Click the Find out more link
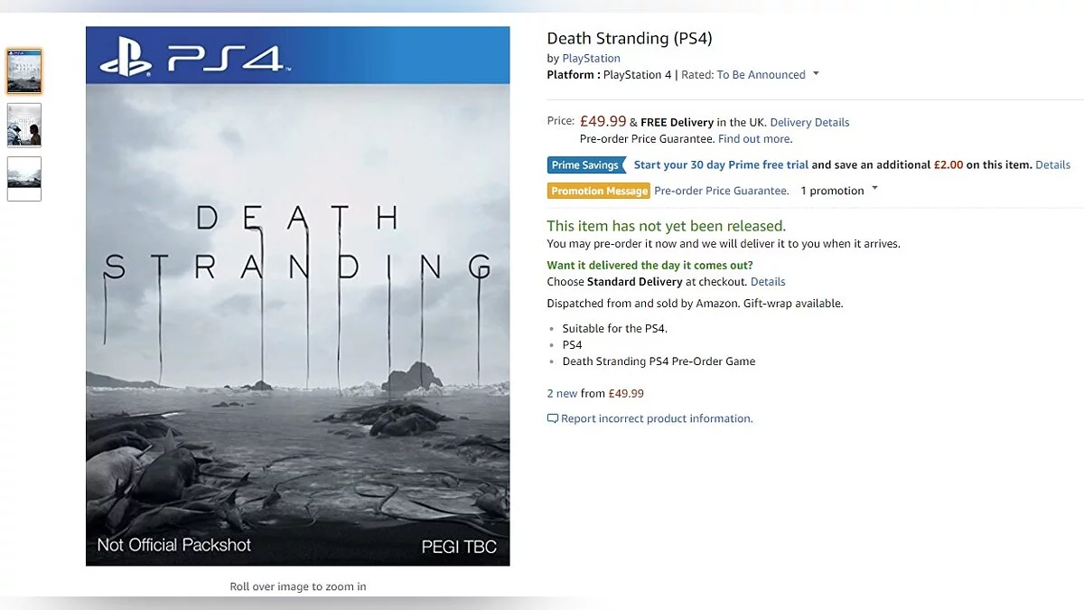This screenshot has width=1084, height=610. [x=754, y=139]
